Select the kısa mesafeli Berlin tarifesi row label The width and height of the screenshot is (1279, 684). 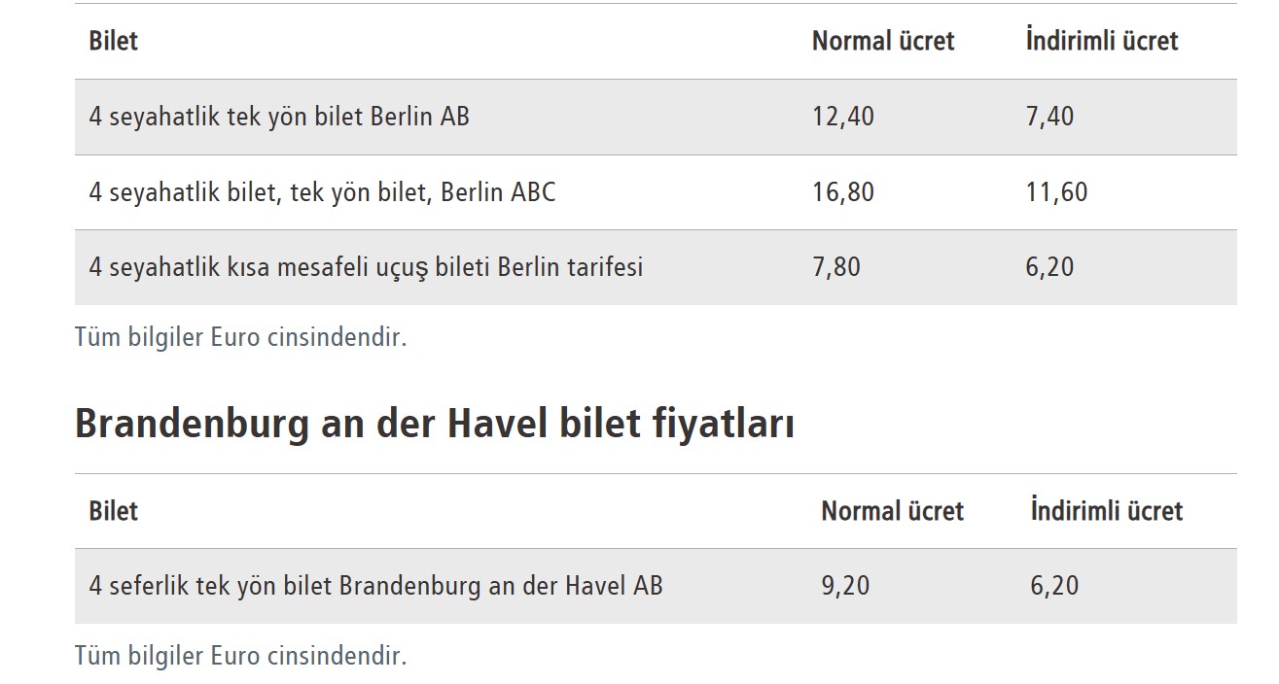[x=366, y=267]
